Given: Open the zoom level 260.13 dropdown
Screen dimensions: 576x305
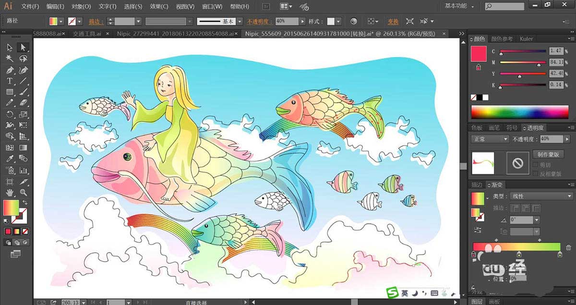Looking at the screenshot, I should (84, 302).
